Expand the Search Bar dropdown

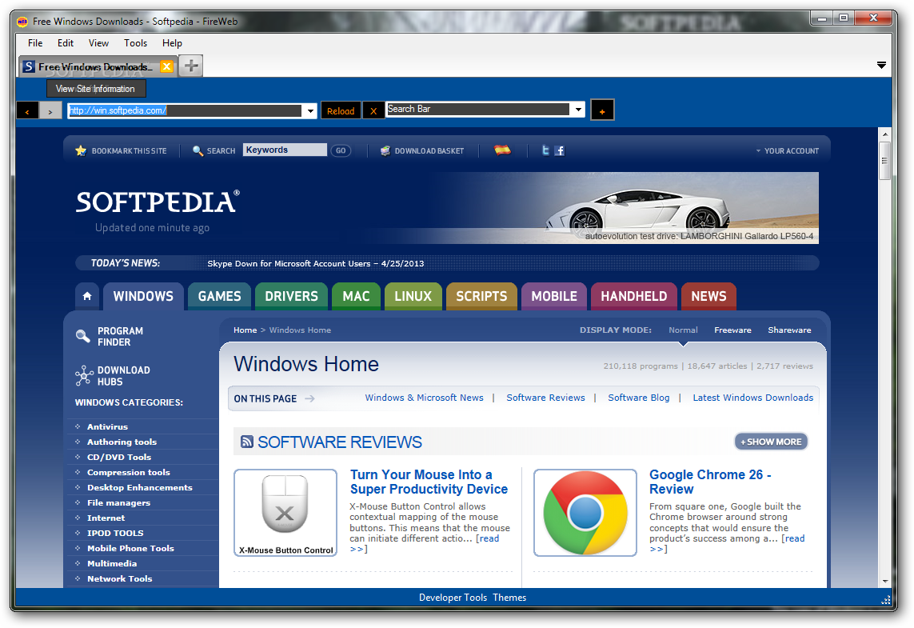point(578,109)
